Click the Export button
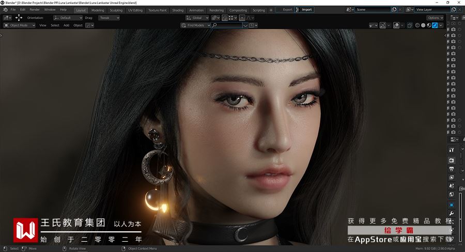The height and width of the screenshot is (252, 465). [x=285, y=9]
